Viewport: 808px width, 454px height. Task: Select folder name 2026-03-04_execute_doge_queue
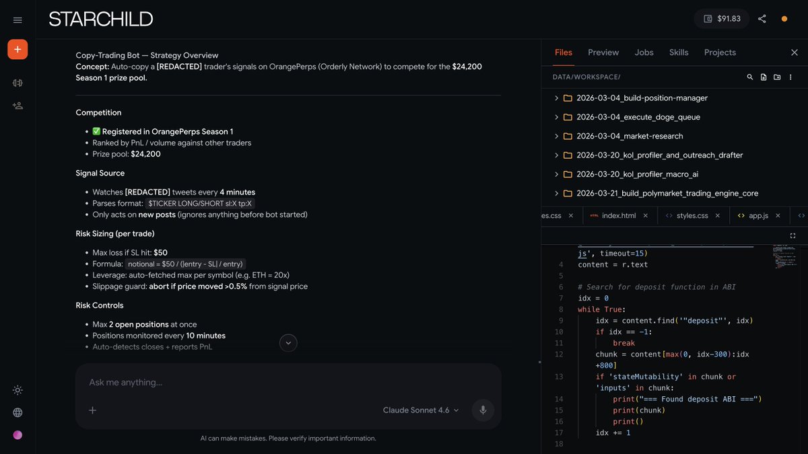coord(638,117)
